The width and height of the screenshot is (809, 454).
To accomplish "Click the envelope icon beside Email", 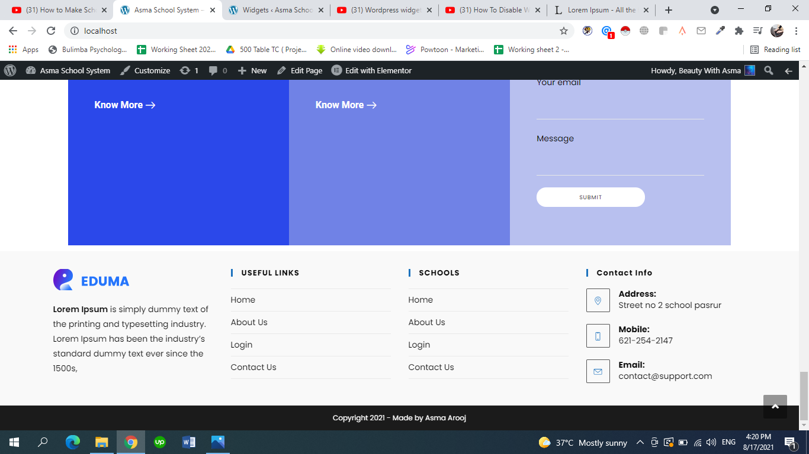I will pyautogui.click(x=598, y=371).
